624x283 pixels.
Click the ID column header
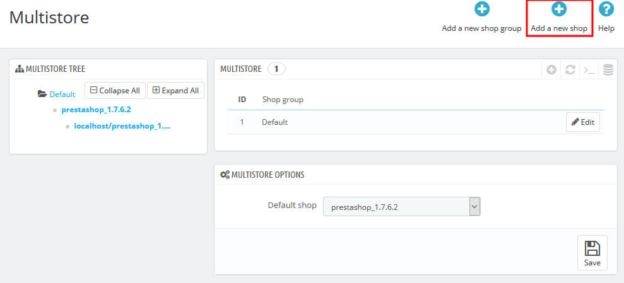[242, 100]
